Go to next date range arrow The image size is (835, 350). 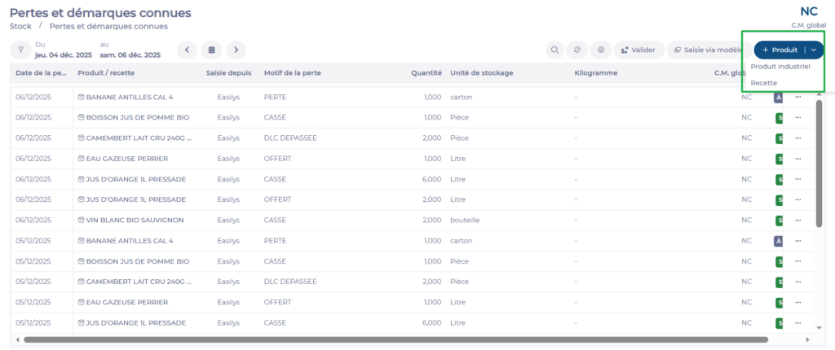click(x=236, y=50)
